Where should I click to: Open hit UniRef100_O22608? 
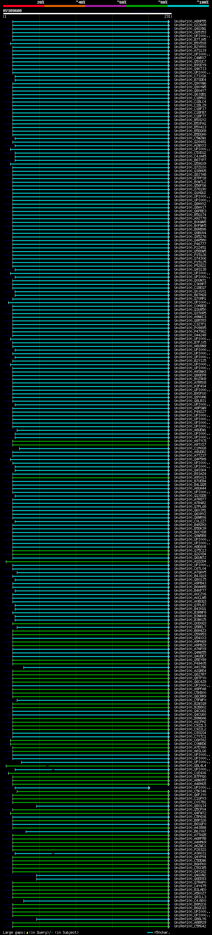190,25
